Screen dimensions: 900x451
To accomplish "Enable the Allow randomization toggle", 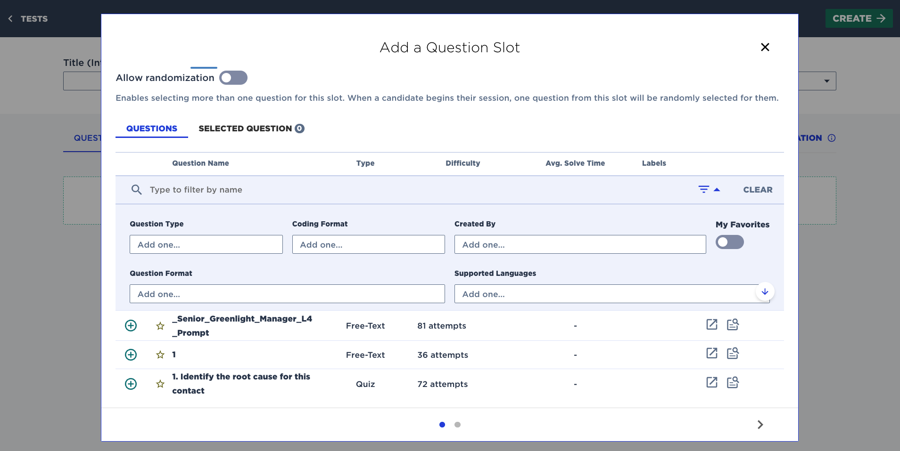I will tap(233, 77).
